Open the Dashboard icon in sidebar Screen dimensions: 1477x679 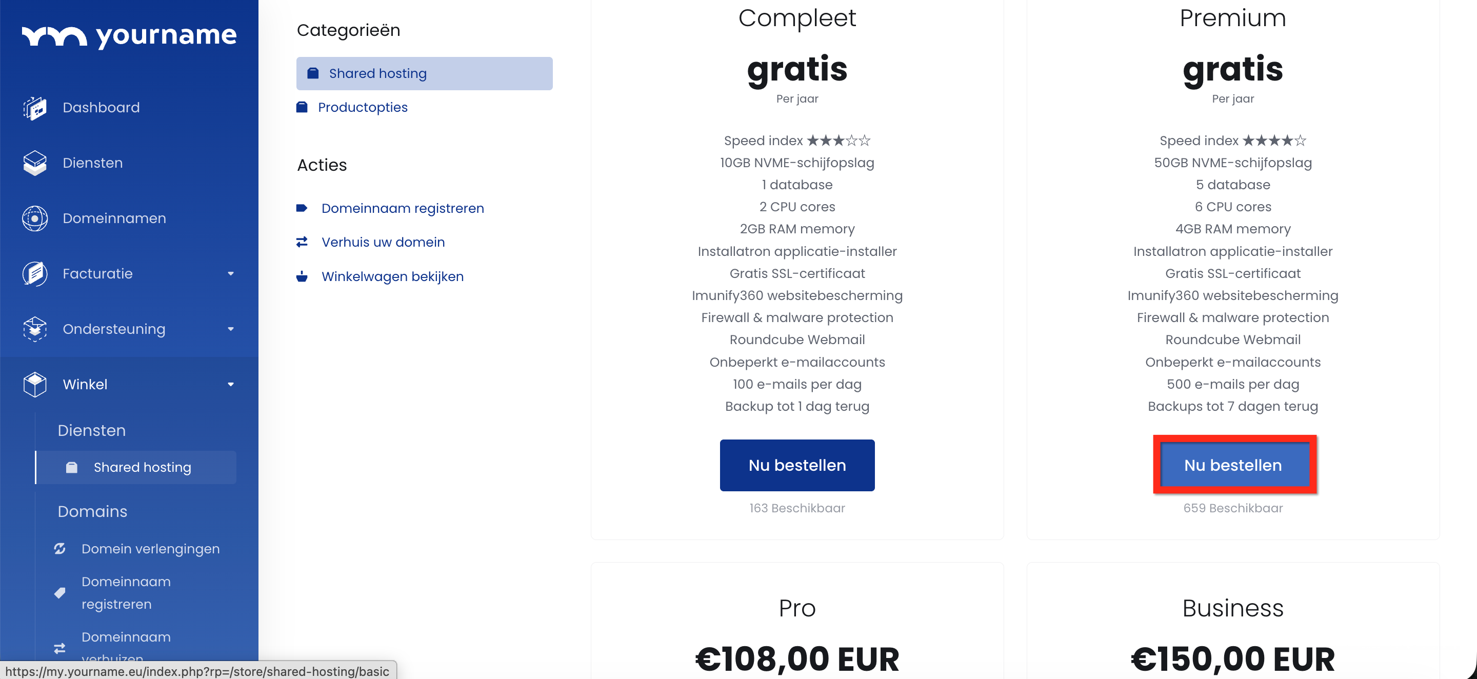click(x=34, y=108)
